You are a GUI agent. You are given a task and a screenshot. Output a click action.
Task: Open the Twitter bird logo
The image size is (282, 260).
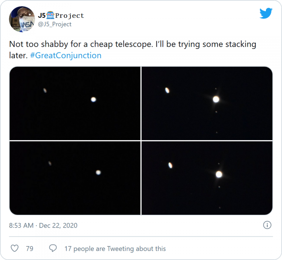(x=266, y=13)
